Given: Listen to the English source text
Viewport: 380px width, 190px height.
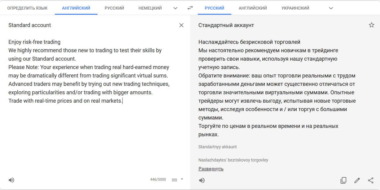Looking at the screenshot, I should pos(11,180).
